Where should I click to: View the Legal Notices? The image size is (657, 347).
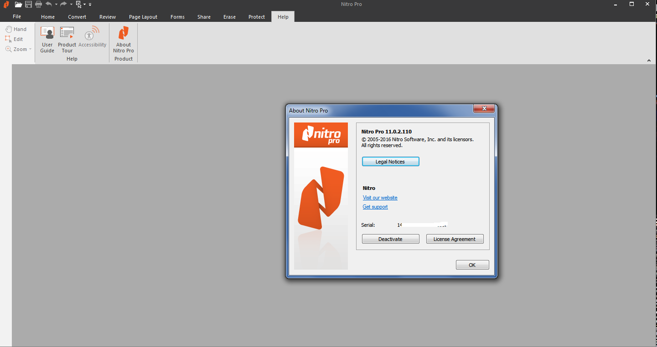[390, 161]
